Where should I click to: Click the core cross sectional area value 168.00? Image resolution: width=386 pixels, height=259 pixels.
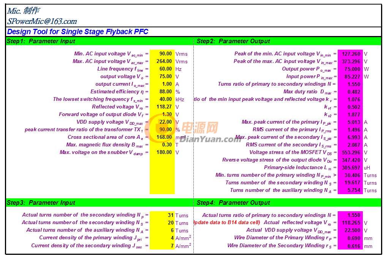click(162, 137)
